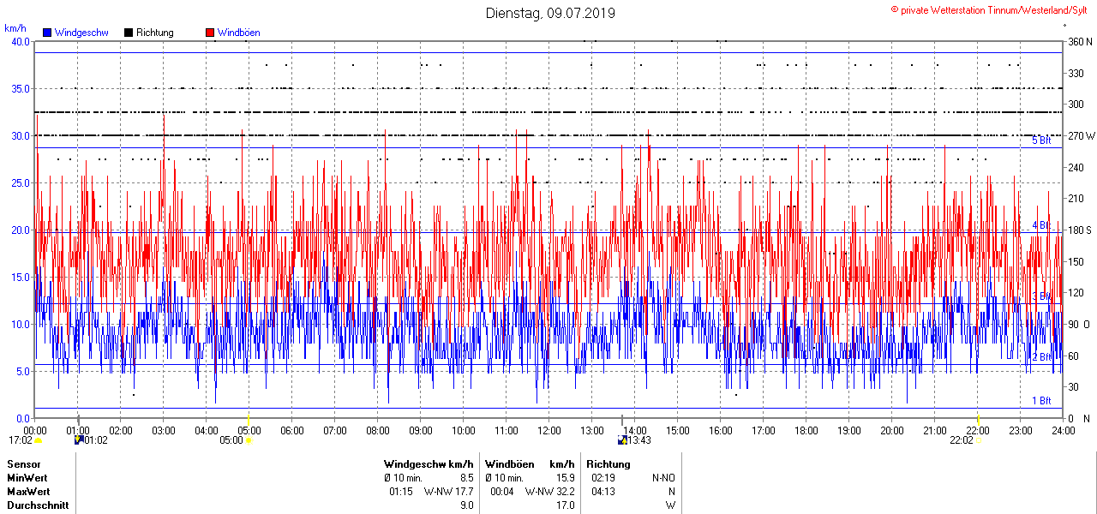Click the black Richtung legend swatch
This screenshot has height=514, width=1097.
(x=129, y=33)
